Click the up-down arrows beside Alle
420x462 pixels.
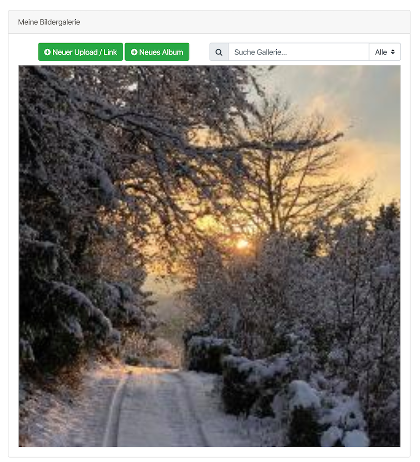point(393,52)
